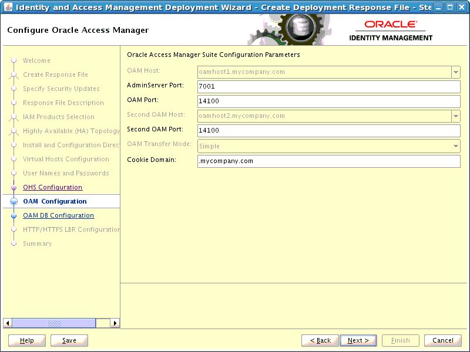Click the HTTP/HTTPS LBR Configuration step

[71, 229]
